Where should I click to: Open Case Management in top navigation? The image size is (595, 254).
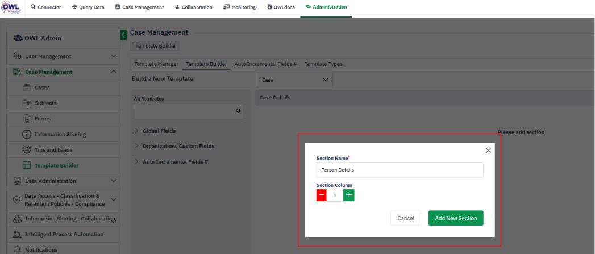pos(140,7)
